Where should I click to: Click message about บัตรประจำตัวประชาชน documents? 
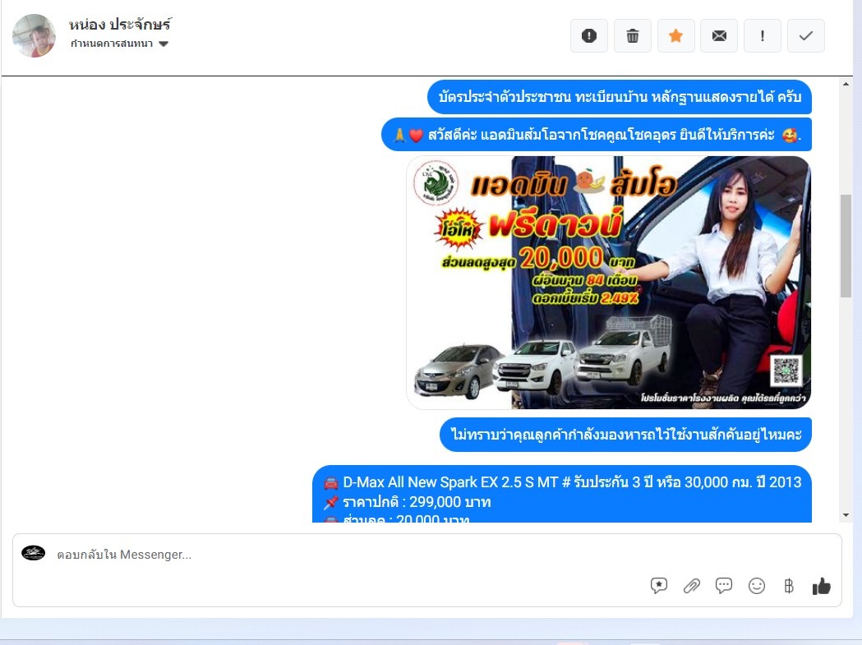[x=620, y=97]
